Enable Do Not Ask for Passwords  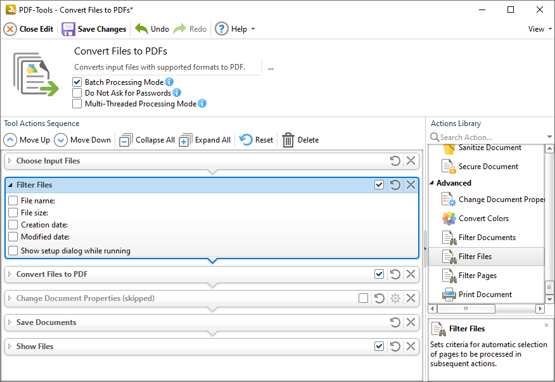tap(77, 92)
